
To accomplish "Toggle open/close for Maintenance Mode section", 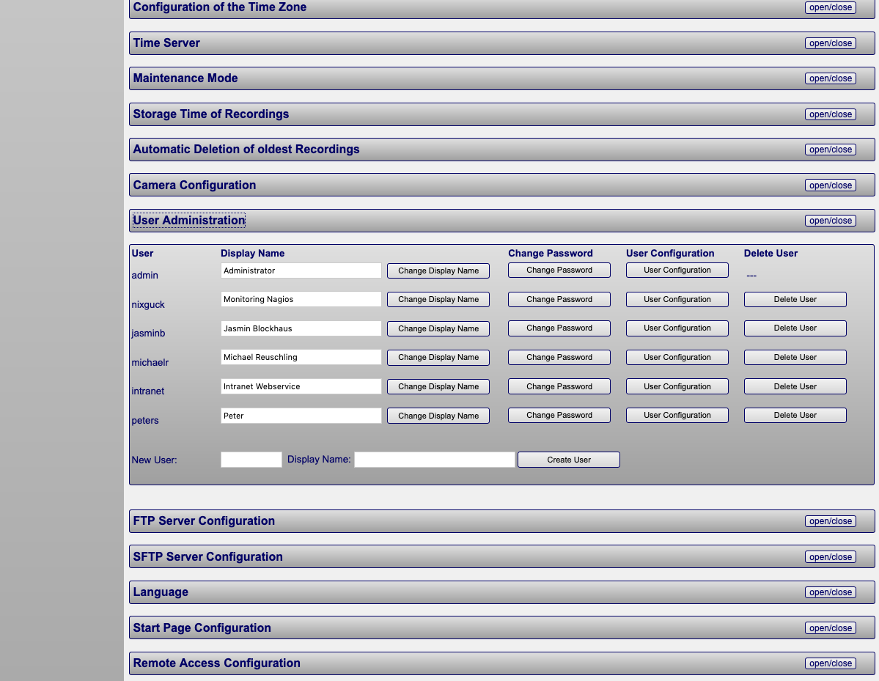I will click(830, 78).
